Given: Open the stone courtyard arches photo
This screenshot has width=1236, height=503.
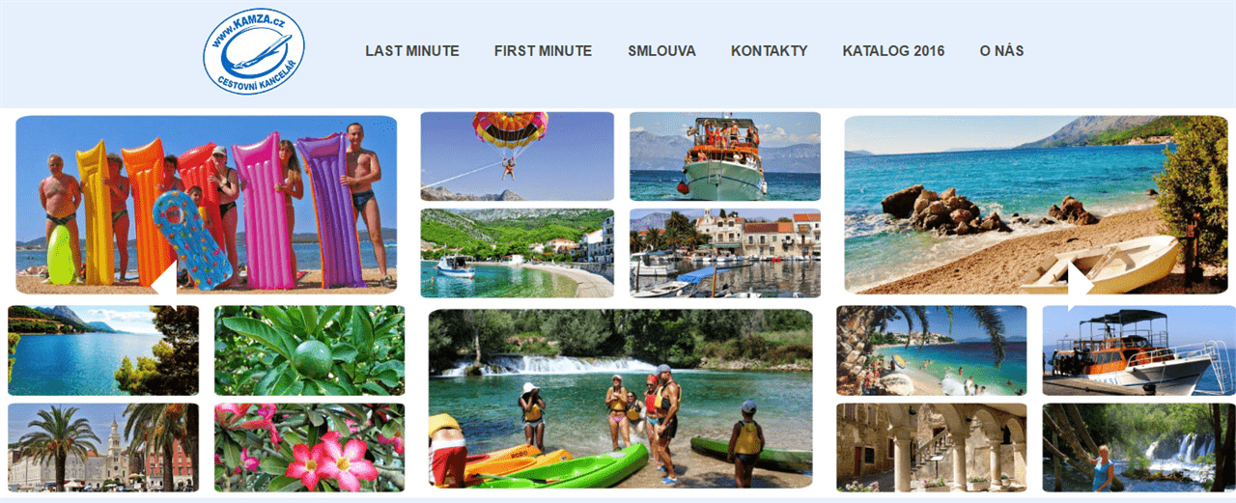Looking at the screenshot, I should click(x=932, y=448).
